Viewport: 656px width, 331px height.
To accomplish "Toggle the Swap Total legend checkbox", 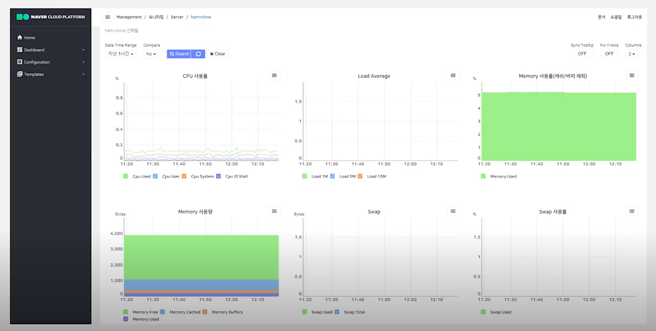I will 337,312.
